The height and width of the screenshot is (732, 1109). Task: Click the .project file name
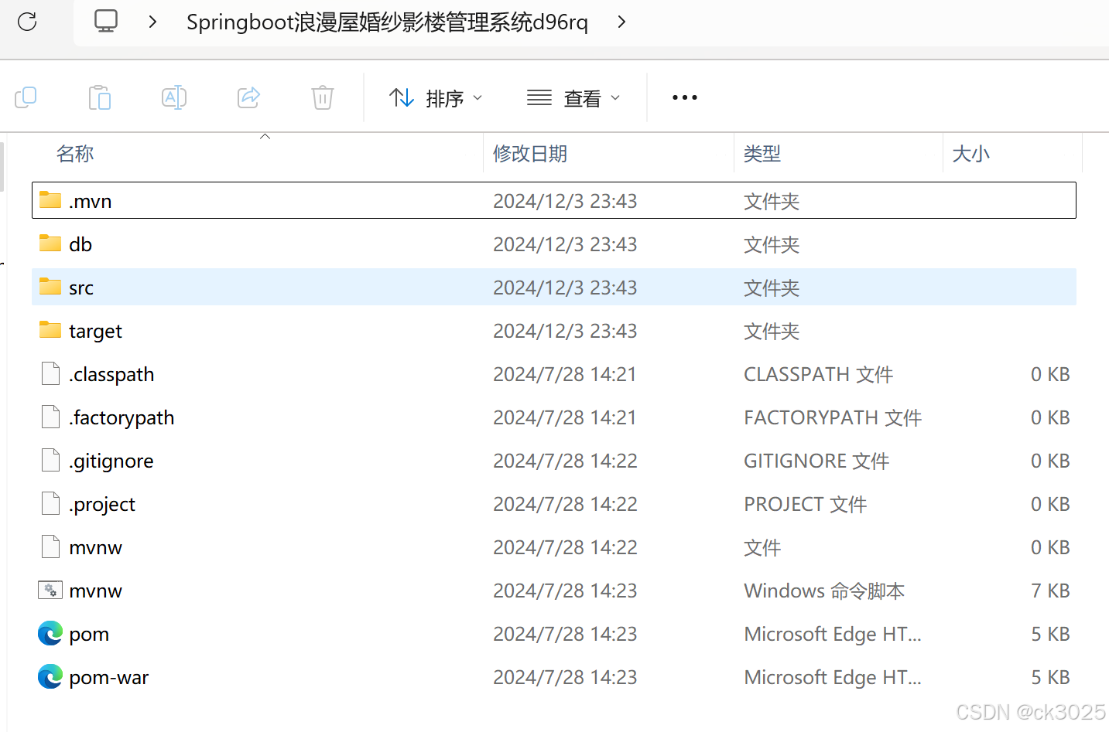click(102, 505)
